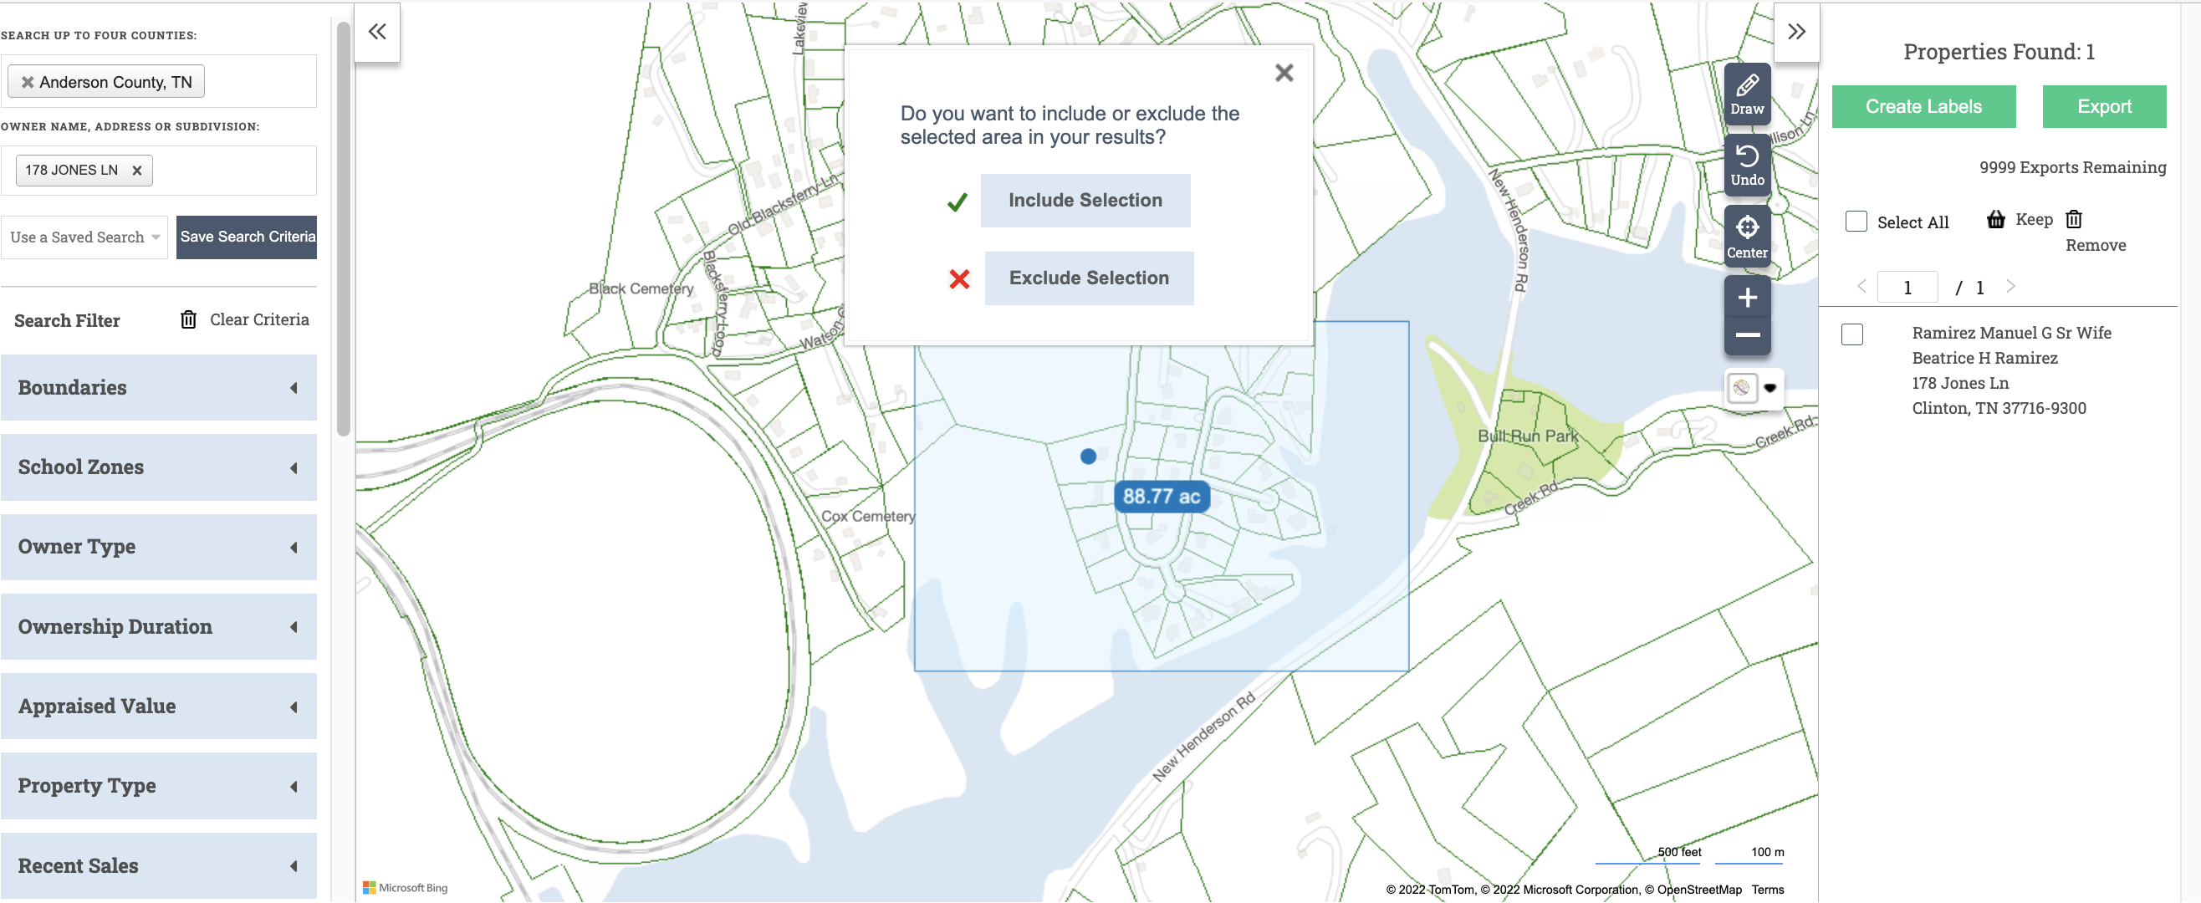Close the include/exclude dialog

click(1284, 74)
